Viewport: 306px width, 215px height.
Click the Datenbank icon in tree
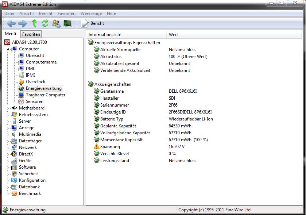(x=14, y=187)
